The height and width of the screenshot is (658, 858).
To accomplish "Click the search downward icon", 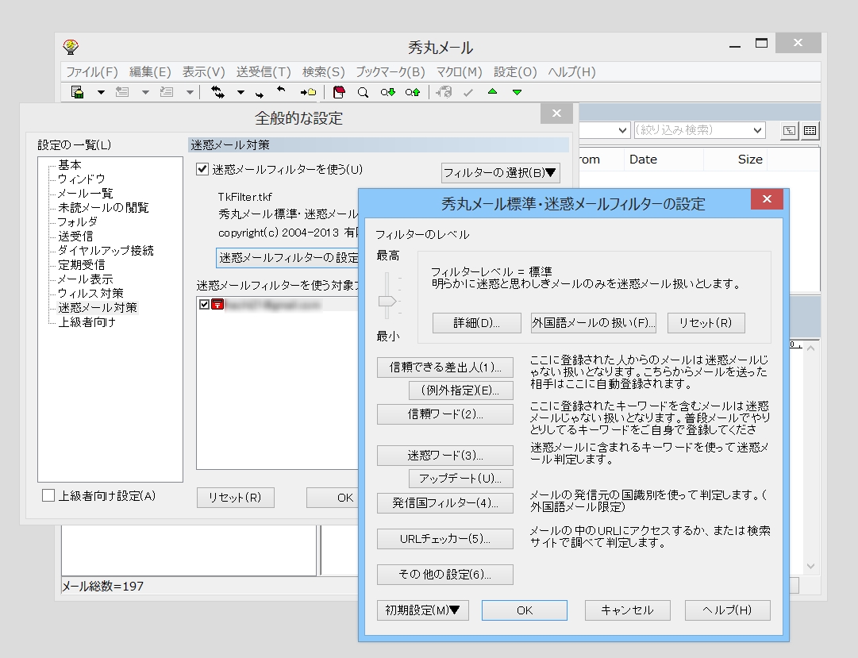I will pos(386,93).
